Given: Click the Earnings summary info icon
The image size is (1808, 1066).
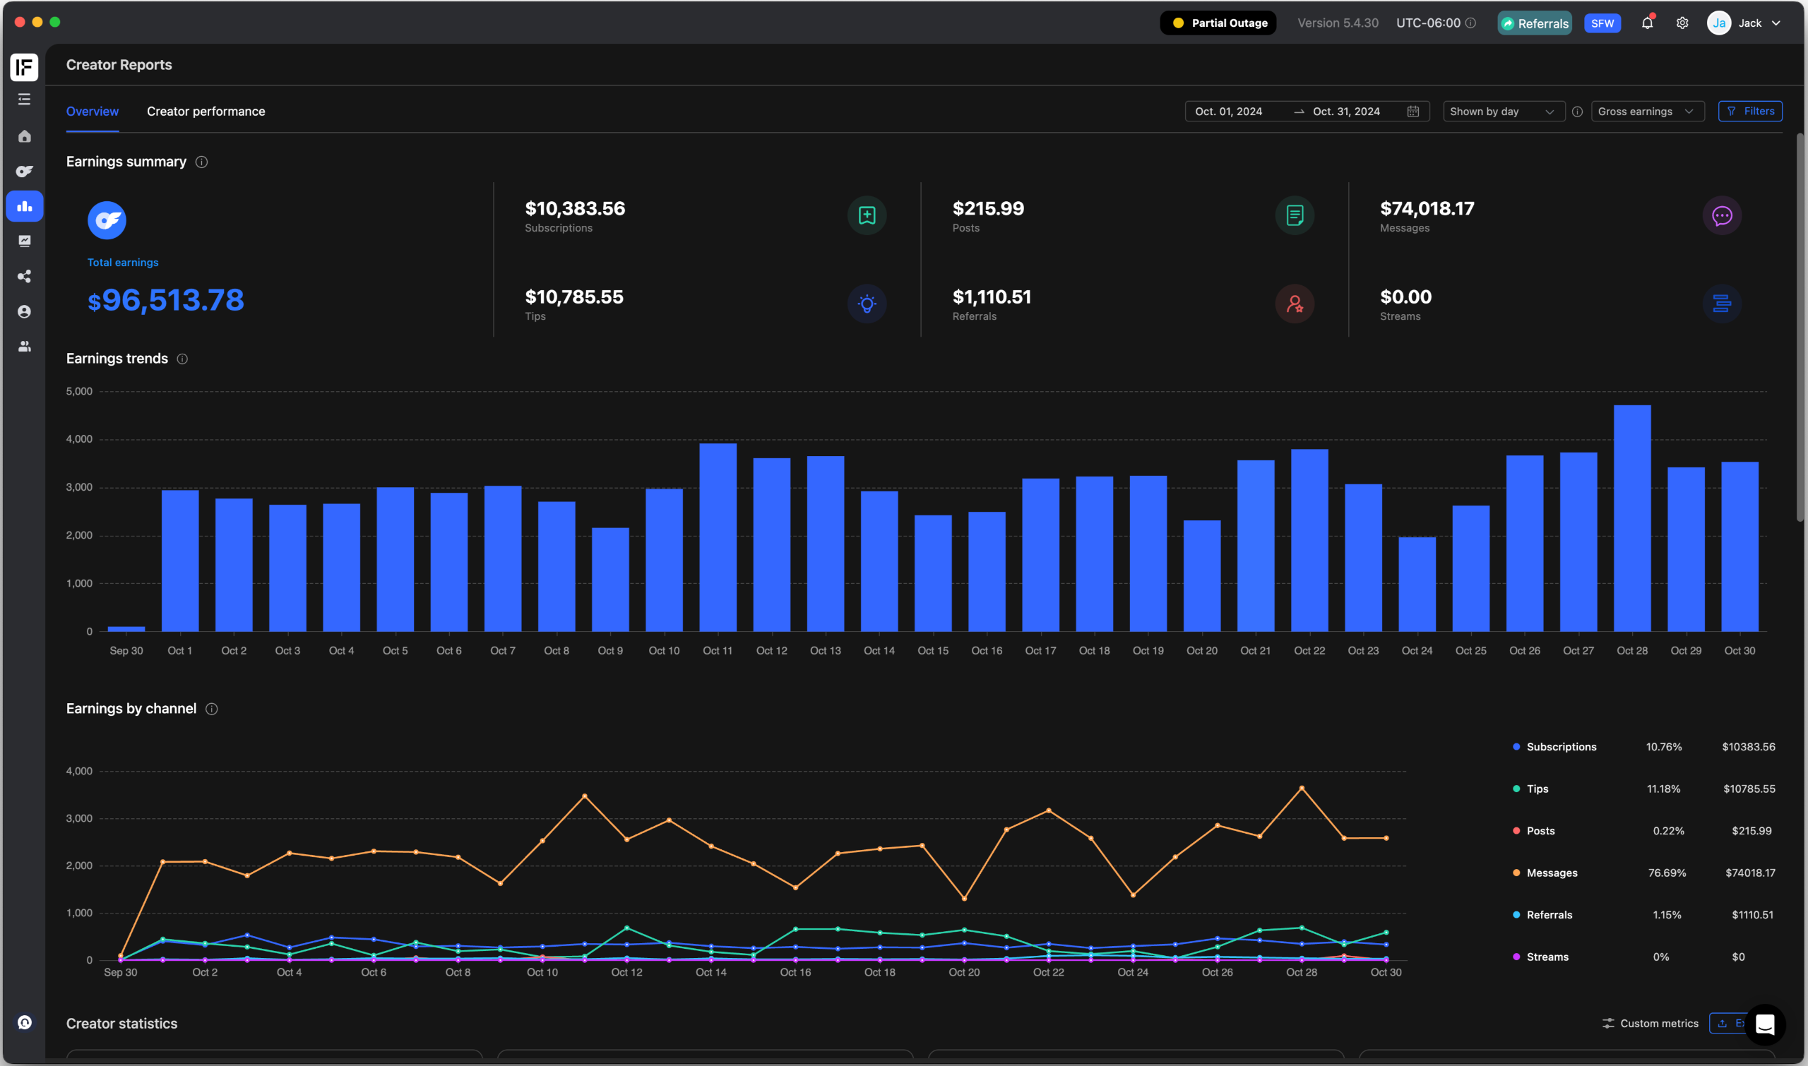Looking at the screenshot, I should tap(202, 162).
